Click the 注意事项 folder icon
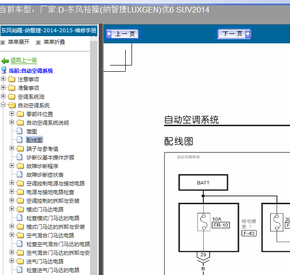This screenshot has width=290, height=275. (x=12, y=79)
